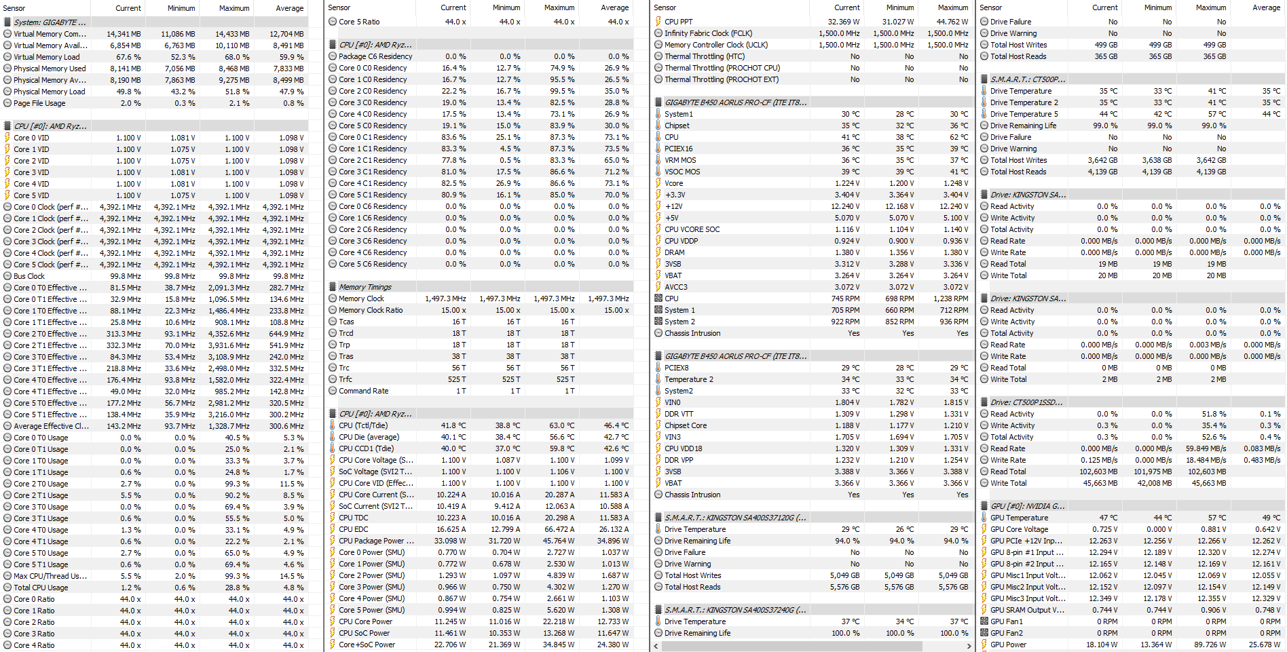Select the Chipset Core voltage row label

tap(686, 425)
